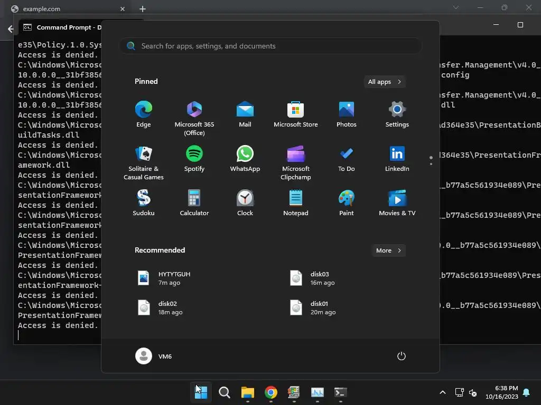Click the Windows Start button on taskbar
The height and width of the screenshot is (405, 541).
201,392
